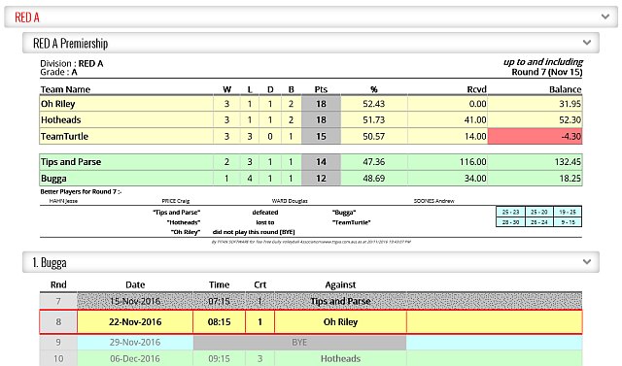Collapse the RED A Premiership chevron

point(587,43)
